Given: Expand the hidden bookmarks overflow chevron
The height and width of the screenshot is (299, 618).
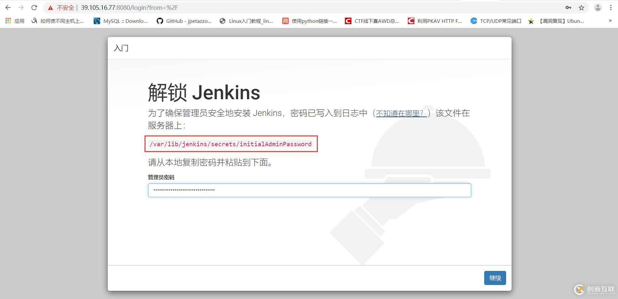Looking at the screenshot, I should [610, 21].
